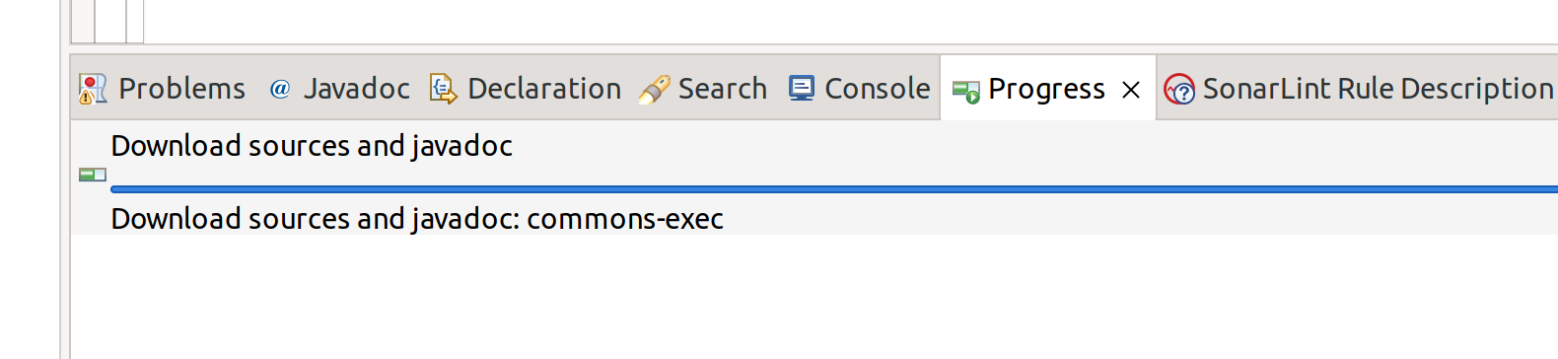The width and height of the screenshot is (1558, 359).
Task: Click the Declaration view icon
Action: pyautogui.click(x=444, y=89)
